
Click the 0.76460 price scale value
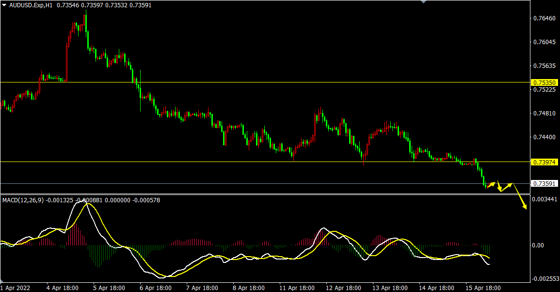(544, 18)
